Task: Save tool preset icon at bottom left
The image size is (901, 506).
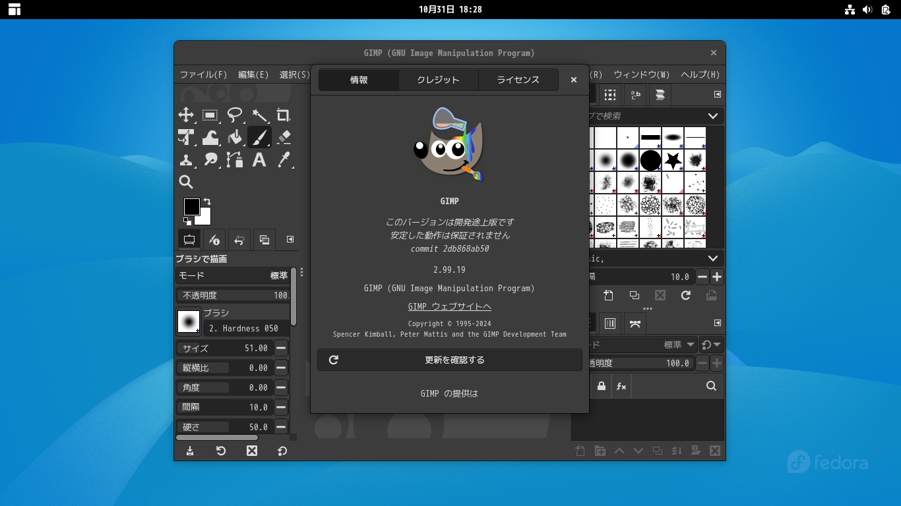Action: coord(190,451)
